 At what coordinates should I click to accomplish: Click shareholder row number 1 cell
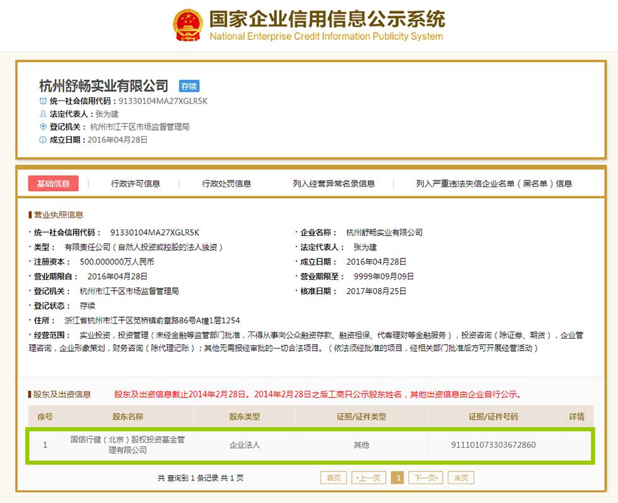click(45, 445)
